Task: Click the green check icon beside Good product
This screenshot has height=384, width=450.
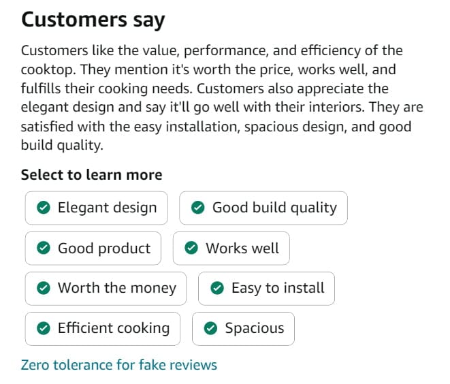Action: [44, 249]
